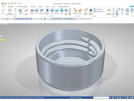Image resolution: width=134 pixels, height=101 pixels.
Task: Select Delete Faces command
Action: [91, 12]
